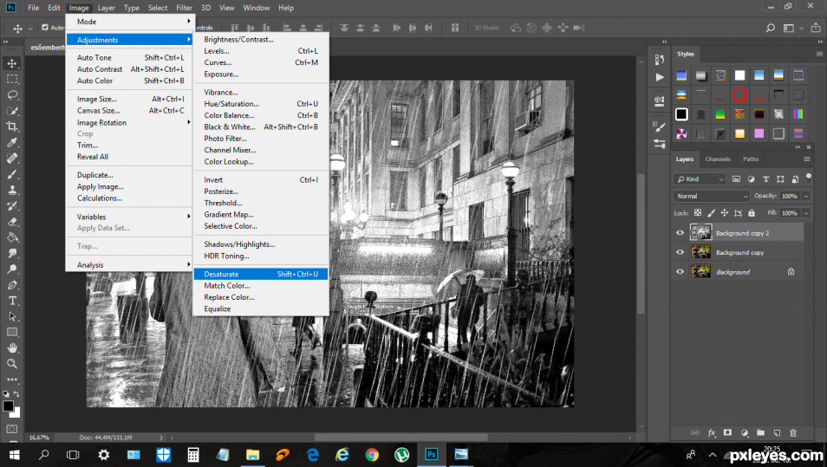
Task: Click the new adjustment layer icon
Action: (744, 432)
